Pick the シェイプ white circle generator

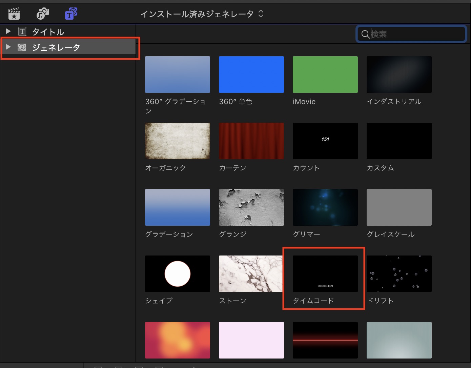click(177, 274)
